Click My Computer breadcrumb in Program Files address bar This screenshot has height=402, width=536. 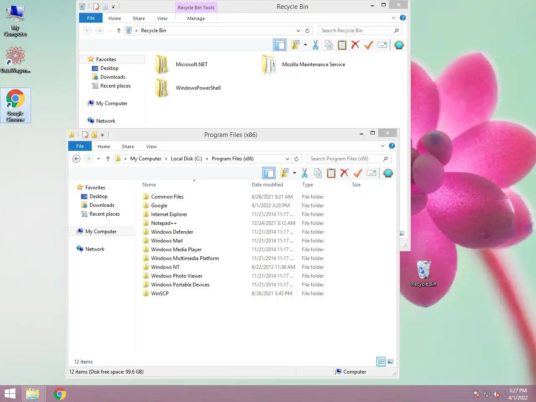pos(146,159)
